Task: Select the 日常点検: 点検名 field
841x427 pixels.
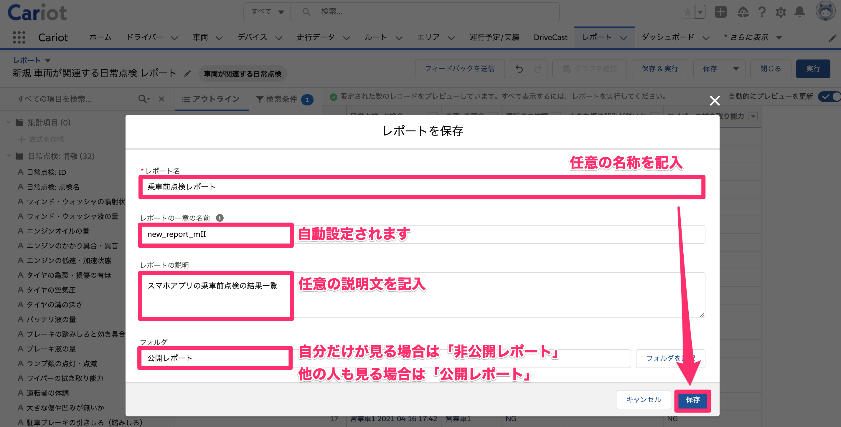Action: 53,187
